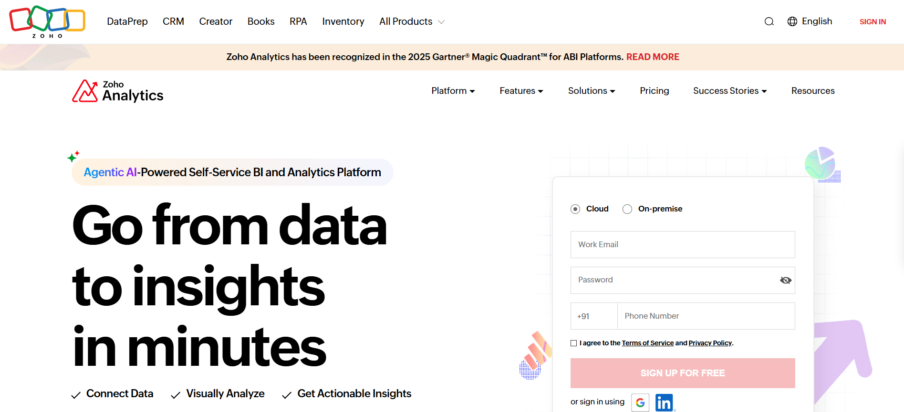The height and width of the screenshot is (412, 904).
Task: Toggle password visibility eye icon
Action: 785,280
